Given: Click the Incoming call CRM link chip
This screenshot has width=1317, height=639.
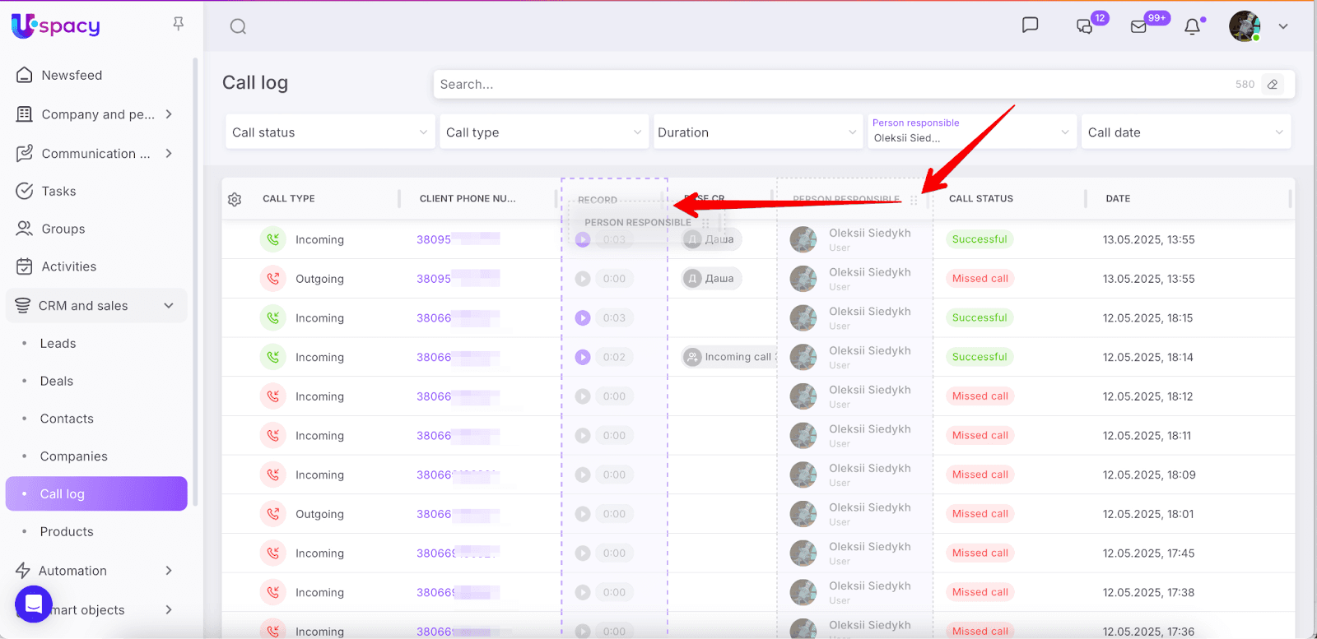Looking at the screenshot, I should (729, 357).
